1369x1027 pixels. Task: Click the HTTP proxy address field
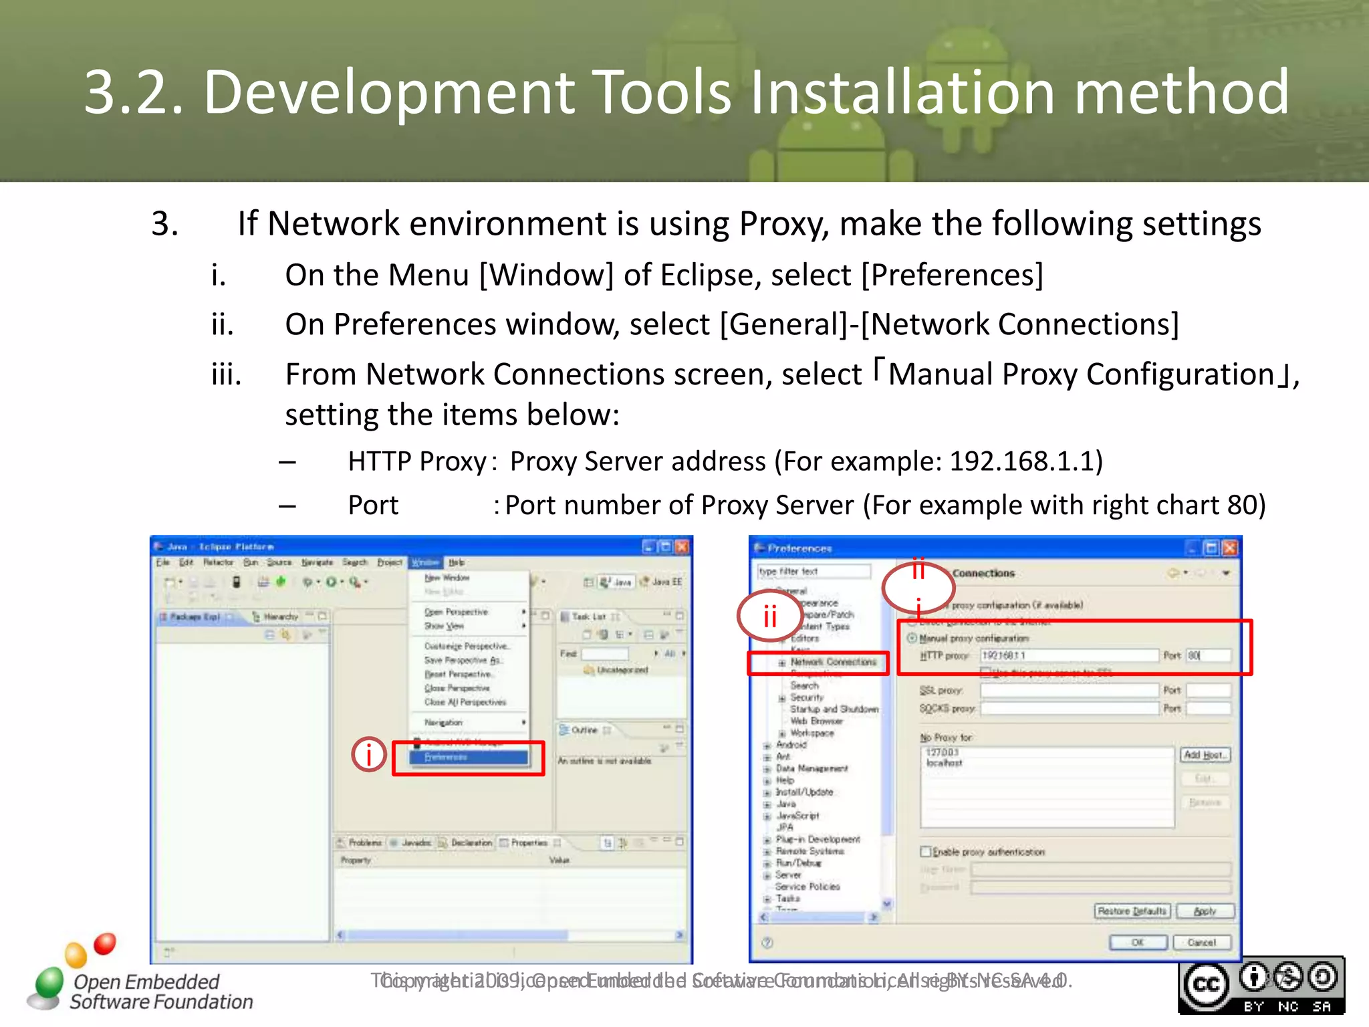click(1070, 655)
